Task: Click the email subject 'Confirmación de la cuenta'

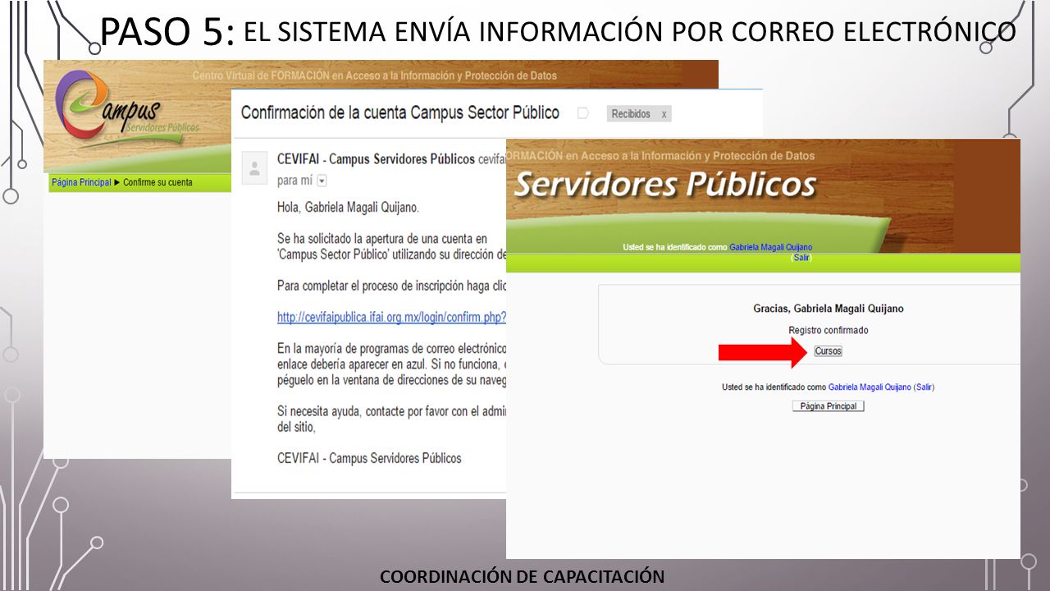Action: [x=400, y=112]
